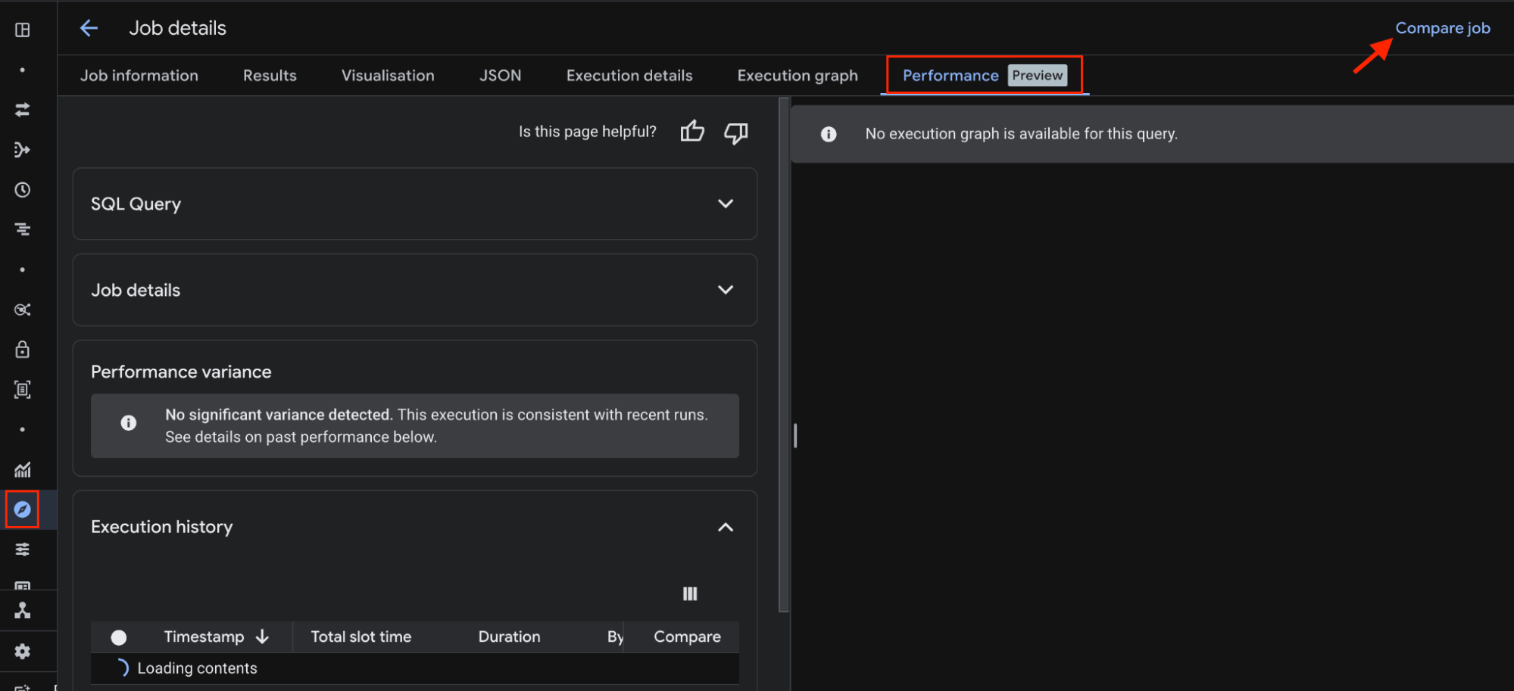Click the panel divider resize handle
The image size is (1514, 691).
click(x=794, y=436)
